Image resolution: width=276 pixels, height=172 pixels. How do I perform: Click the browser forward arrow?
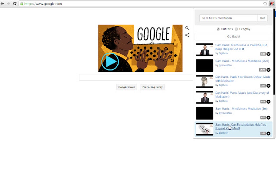8,4
